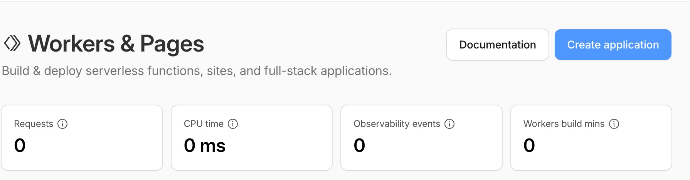The height and width of the screenshot is (180, 690).
Task: Show info for Observability events
Action: [449, 124]
